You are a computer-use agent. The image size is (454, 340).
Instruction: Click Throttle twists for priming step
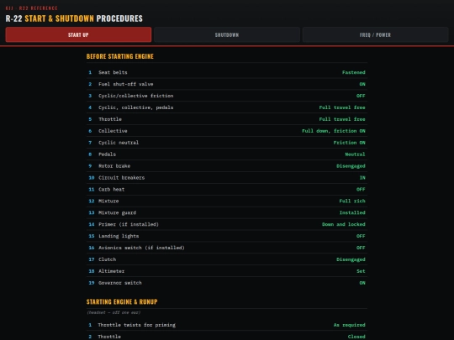pos(227,325)
